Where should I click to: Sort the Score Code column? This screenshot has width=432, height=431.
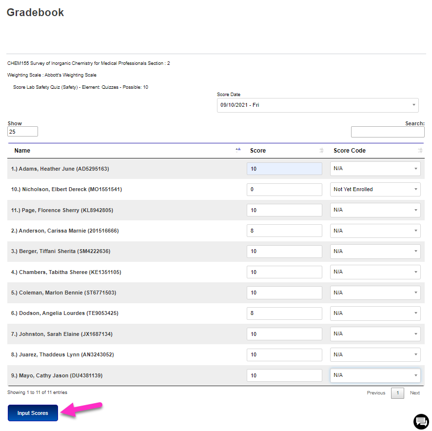click(x=420, y=150)
